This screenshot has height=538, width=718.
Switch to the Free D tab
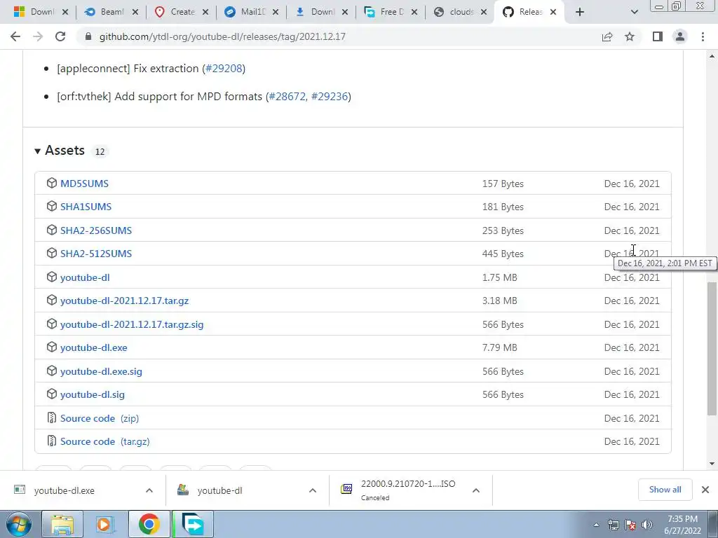click(x=390, y=12)
